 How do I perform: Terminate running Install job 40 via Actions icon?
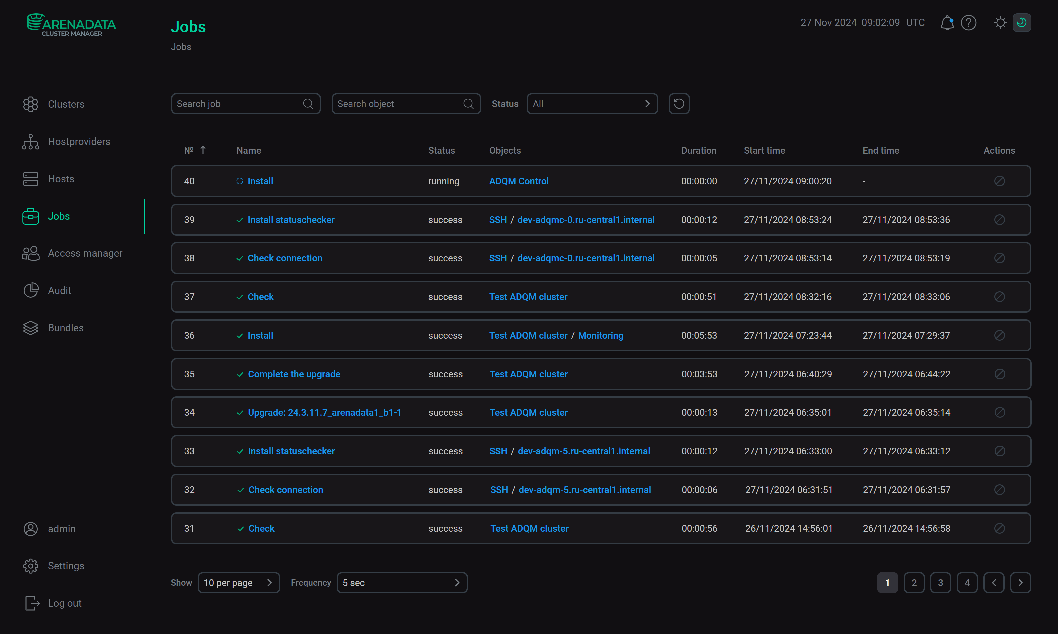999,181
